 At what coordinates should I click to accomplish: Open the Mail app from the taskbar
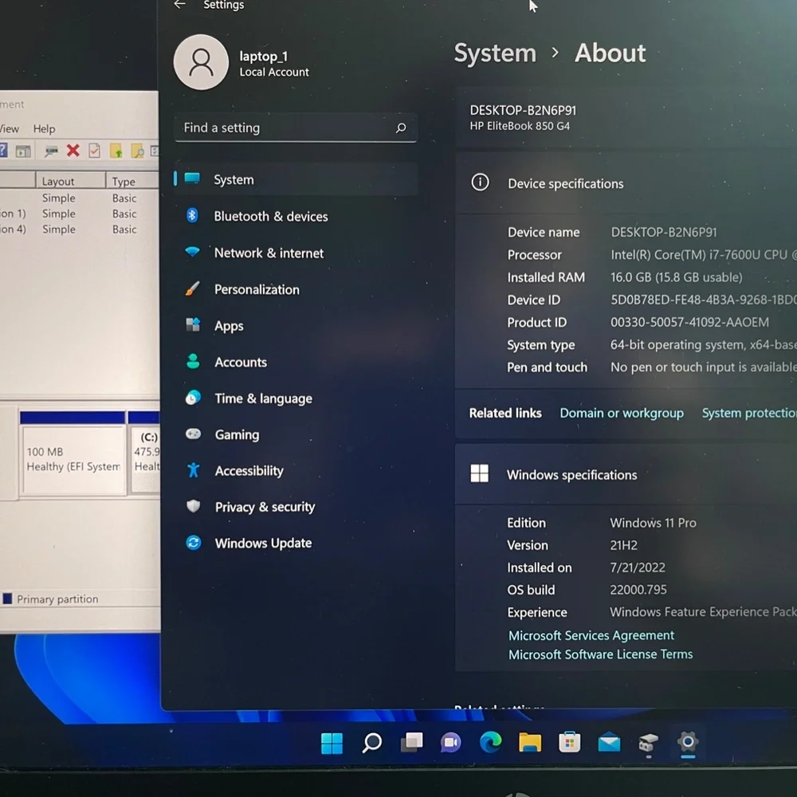(x=609, y=743)
